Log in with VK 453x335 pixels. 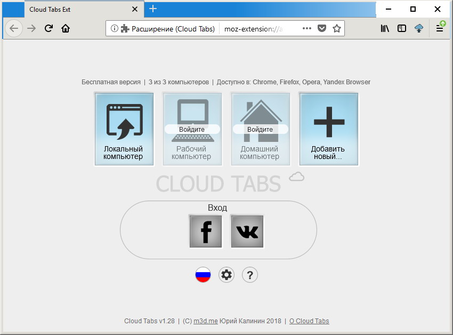247,232
